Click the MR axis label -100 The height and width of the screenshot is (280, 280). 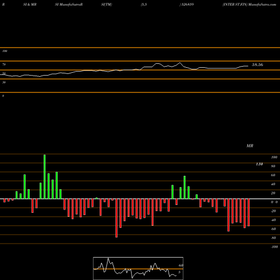274,247
